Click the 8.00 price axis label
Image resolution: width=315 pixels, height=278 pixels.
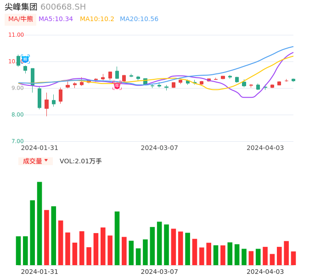click(x=17, y=115)
